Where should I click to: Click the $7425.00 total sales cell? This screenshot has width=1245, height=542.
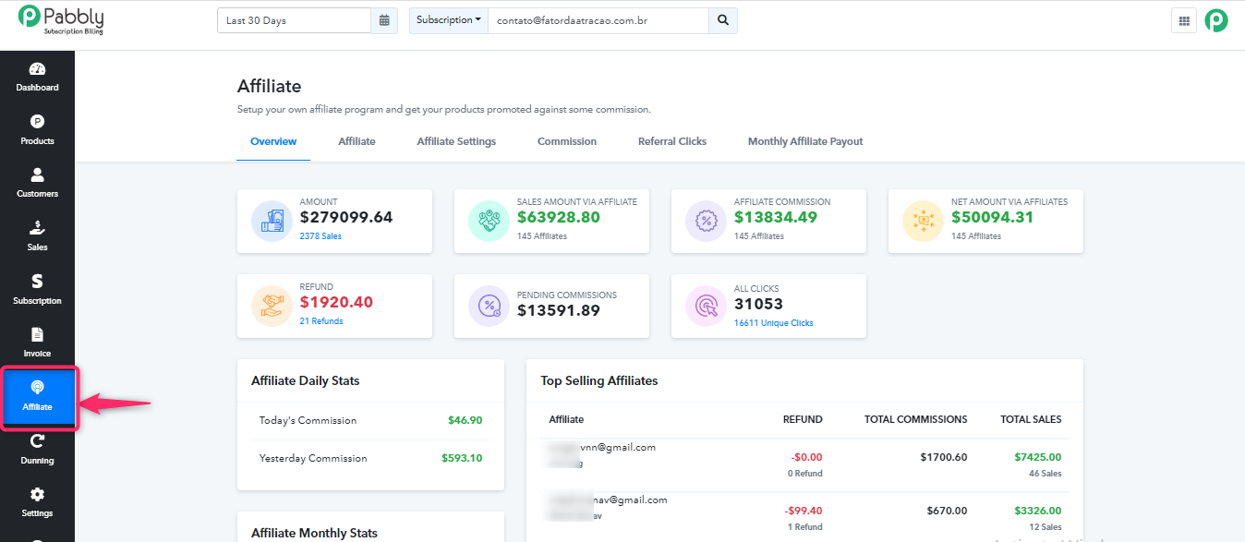coord(1038,457)
